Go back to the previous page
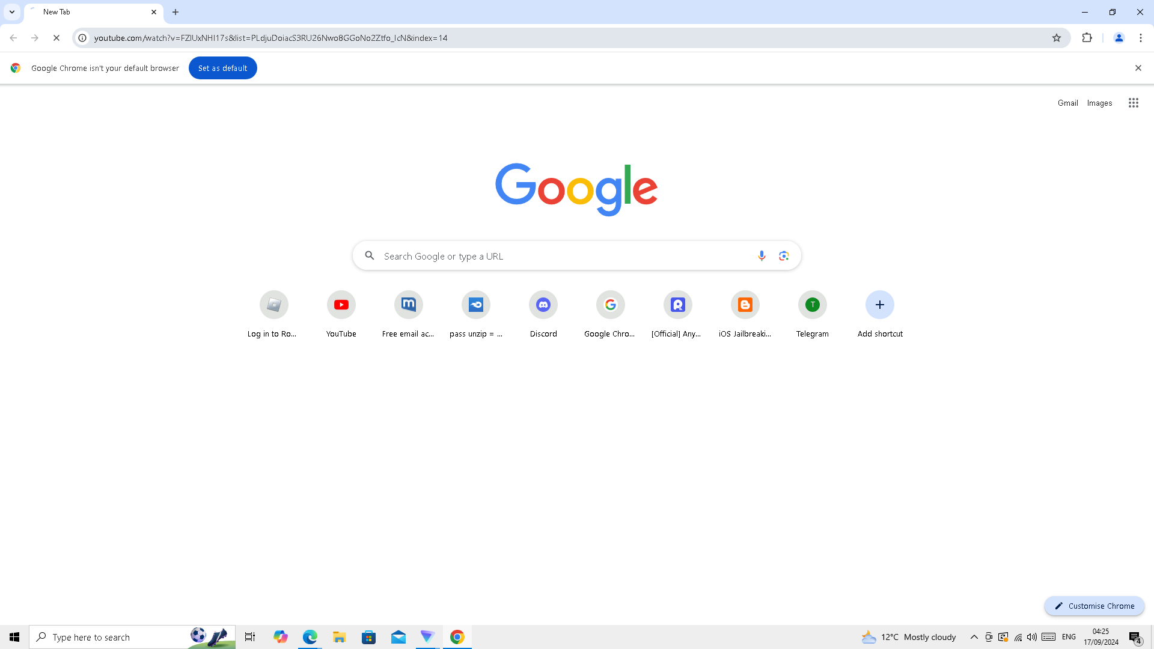The width and height of the screenshot is (1154, 649). click(13, 38)
